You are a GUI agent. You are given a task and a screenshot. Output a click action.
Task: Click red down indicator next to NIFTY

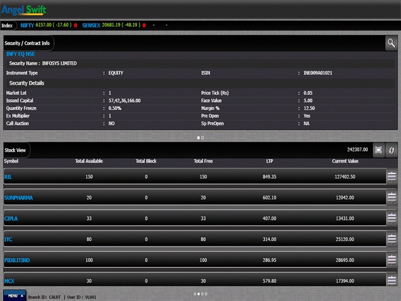point(76,25)
